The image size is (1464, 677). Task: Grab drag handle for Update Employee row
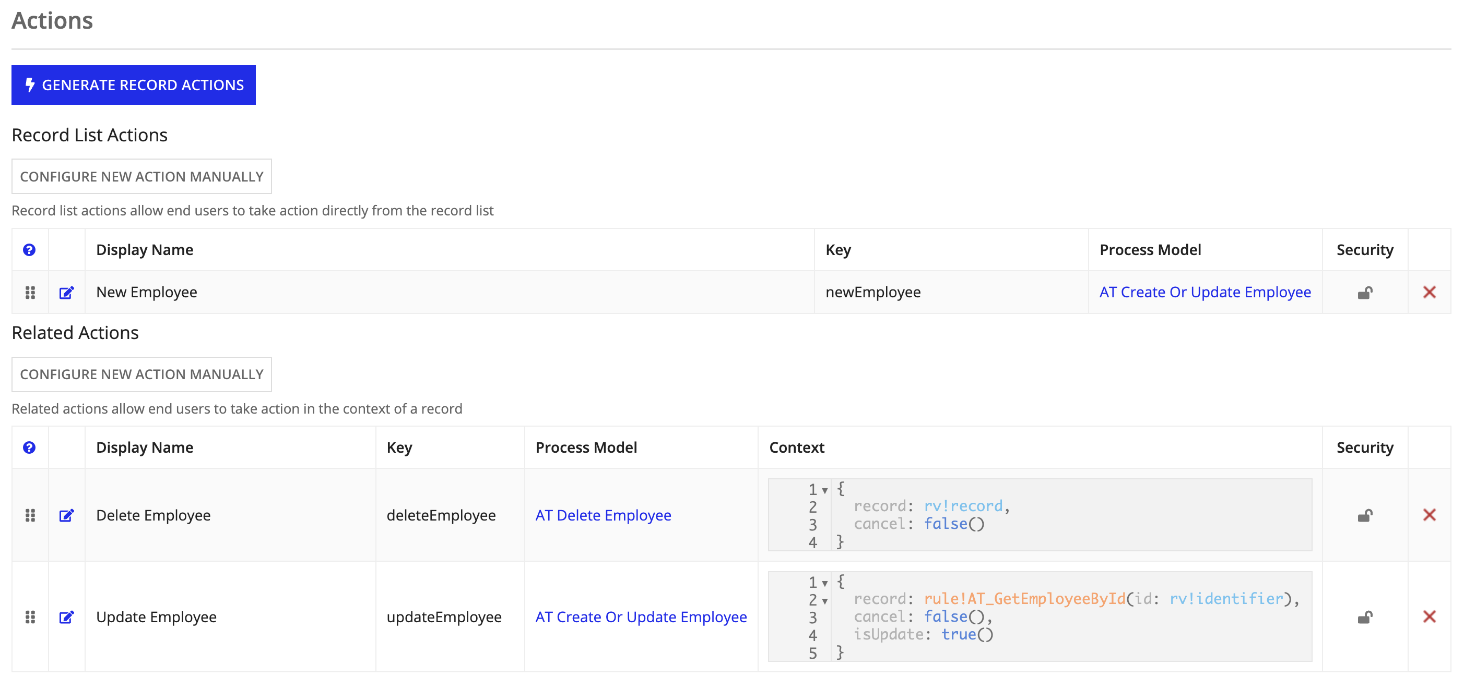(30, 617)
